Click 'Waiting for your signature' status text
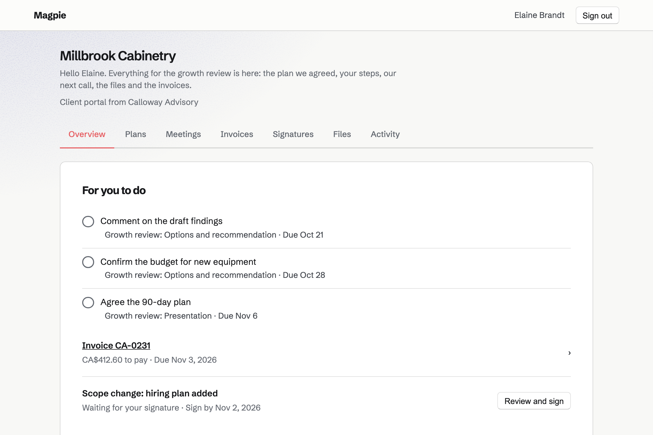This screenshot has width=653, height=435. (131, 408)
